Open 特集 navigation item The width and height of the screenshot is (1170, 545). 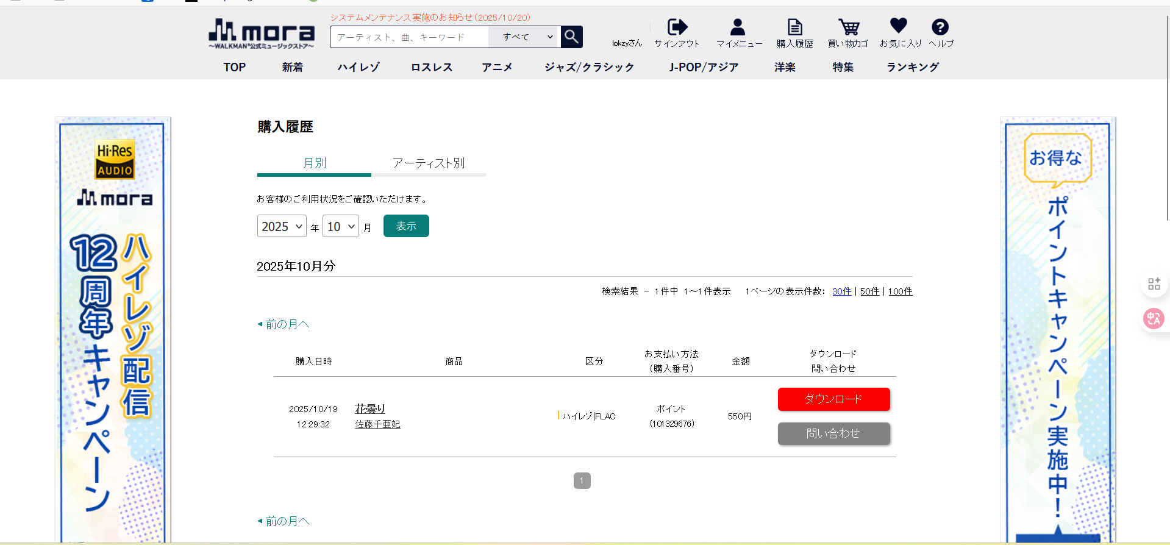pos(843,67)
